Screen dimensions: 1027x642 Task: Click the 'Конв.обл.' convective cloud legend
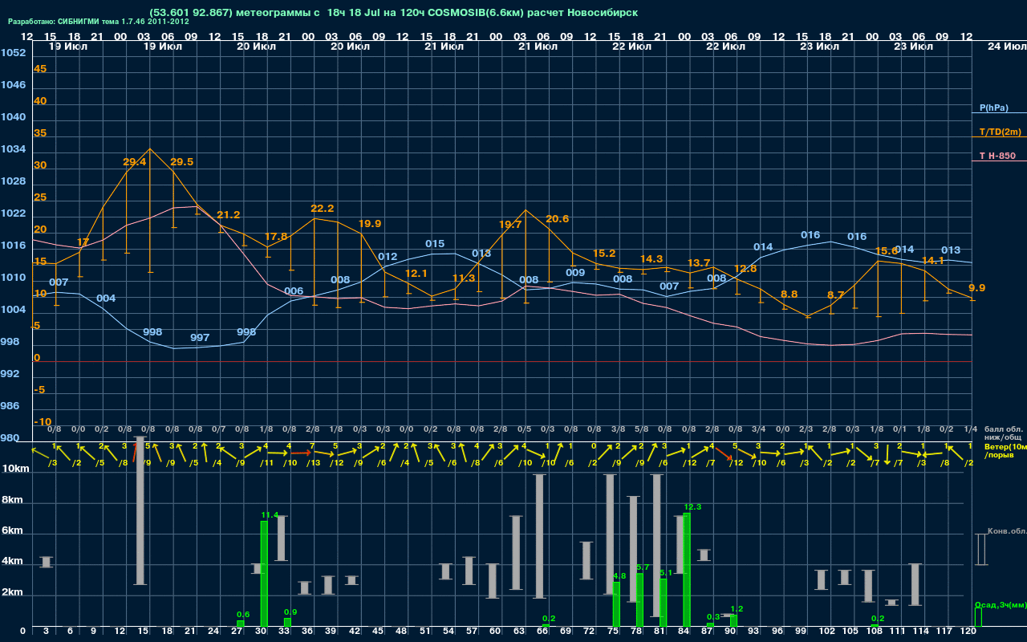click(x=1007, y=531)
